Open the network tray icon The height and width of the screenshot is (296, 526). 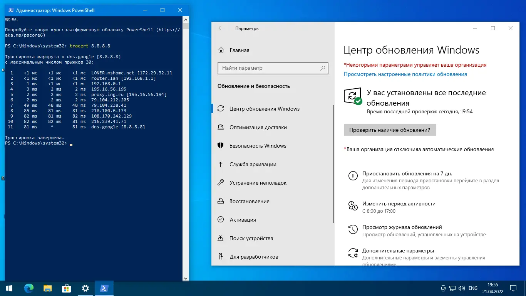[x=452, y=288]
